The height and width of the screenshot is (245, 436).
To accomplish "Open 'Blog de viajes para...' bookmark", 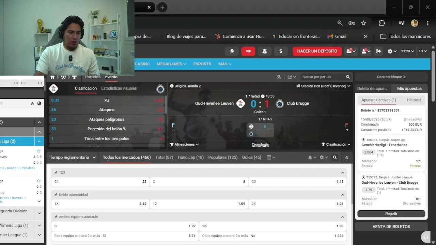I will point(186,36).
